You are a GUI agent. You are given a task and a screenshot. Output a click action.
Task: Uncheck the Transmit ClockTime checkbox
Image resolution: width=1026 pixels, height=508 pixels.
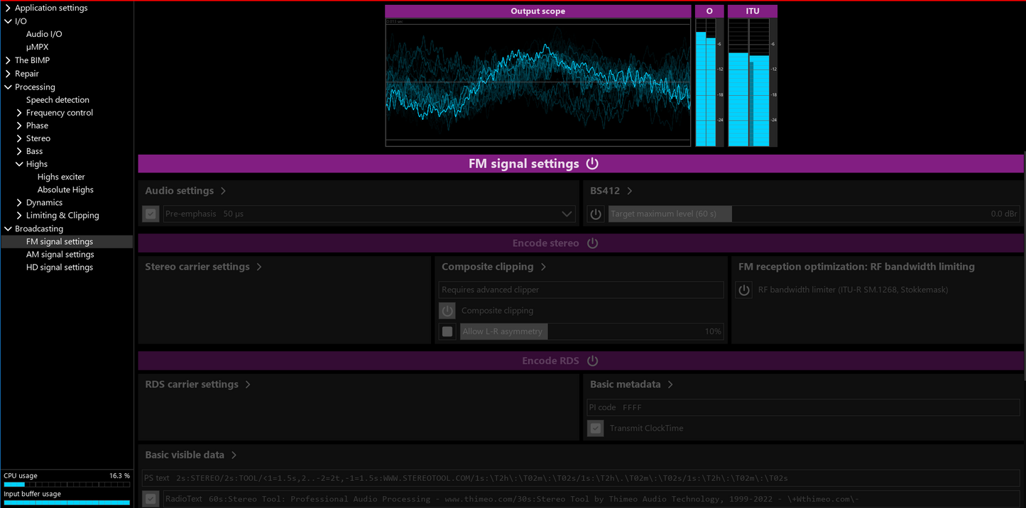point(596,429)
